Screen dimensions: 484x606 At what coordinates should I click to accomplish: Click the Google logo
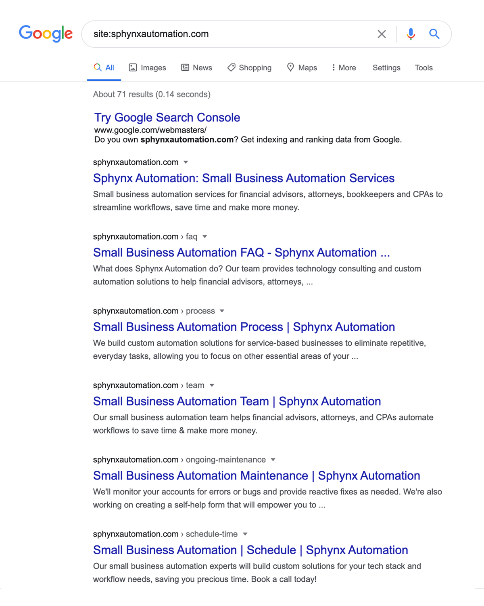(x=46, y=34)
